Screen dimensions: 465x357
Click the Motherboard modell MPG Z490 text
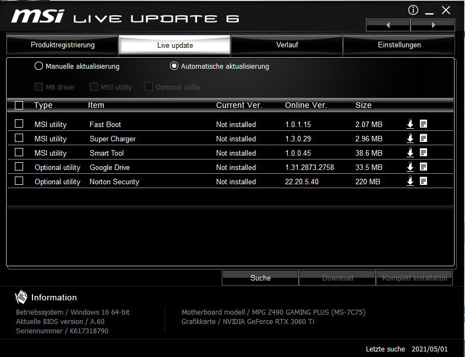273,312
